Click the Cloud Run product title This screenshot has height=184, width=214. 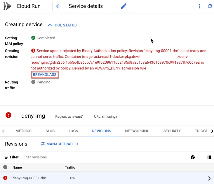pos(29,6)
